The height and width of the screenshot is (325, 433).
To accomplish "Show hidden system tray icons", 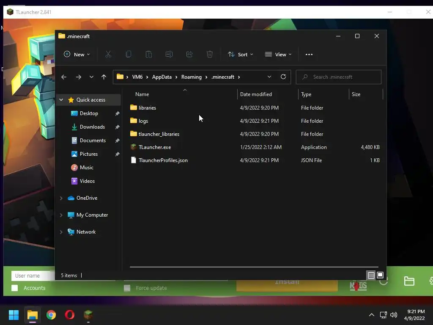I will click(x=372, y=315).
